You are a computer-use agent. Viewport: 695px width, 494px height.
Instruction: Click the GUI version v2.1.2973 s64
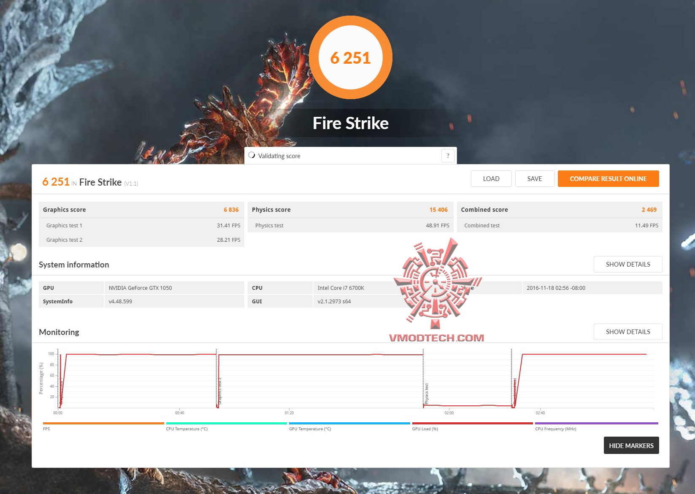pos(334,302)
